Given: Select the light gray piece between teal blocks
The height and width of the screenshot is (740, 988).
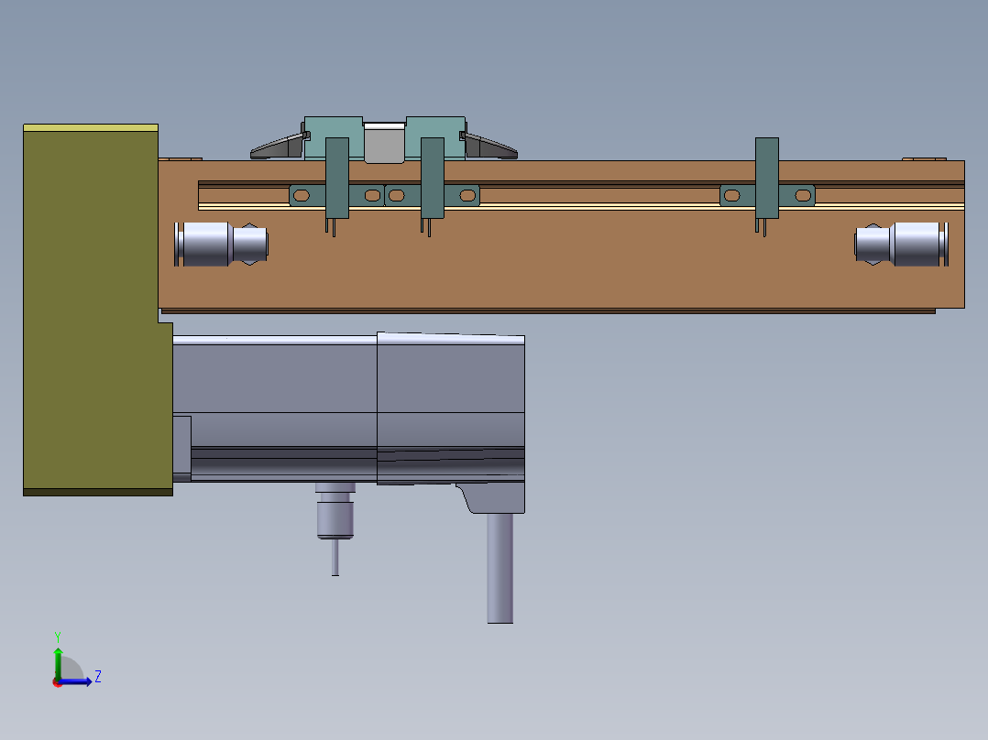Looking at the screenshot, I should (384, 143).
